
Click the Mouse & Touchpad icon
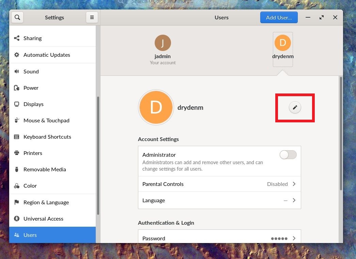[17, 120]
